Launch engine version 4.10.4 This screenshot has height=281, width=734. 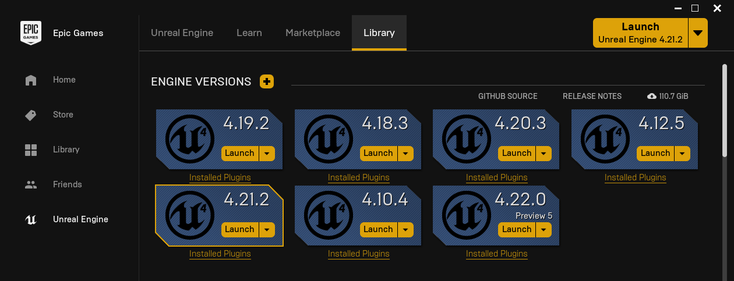click(x=378, y=229)
